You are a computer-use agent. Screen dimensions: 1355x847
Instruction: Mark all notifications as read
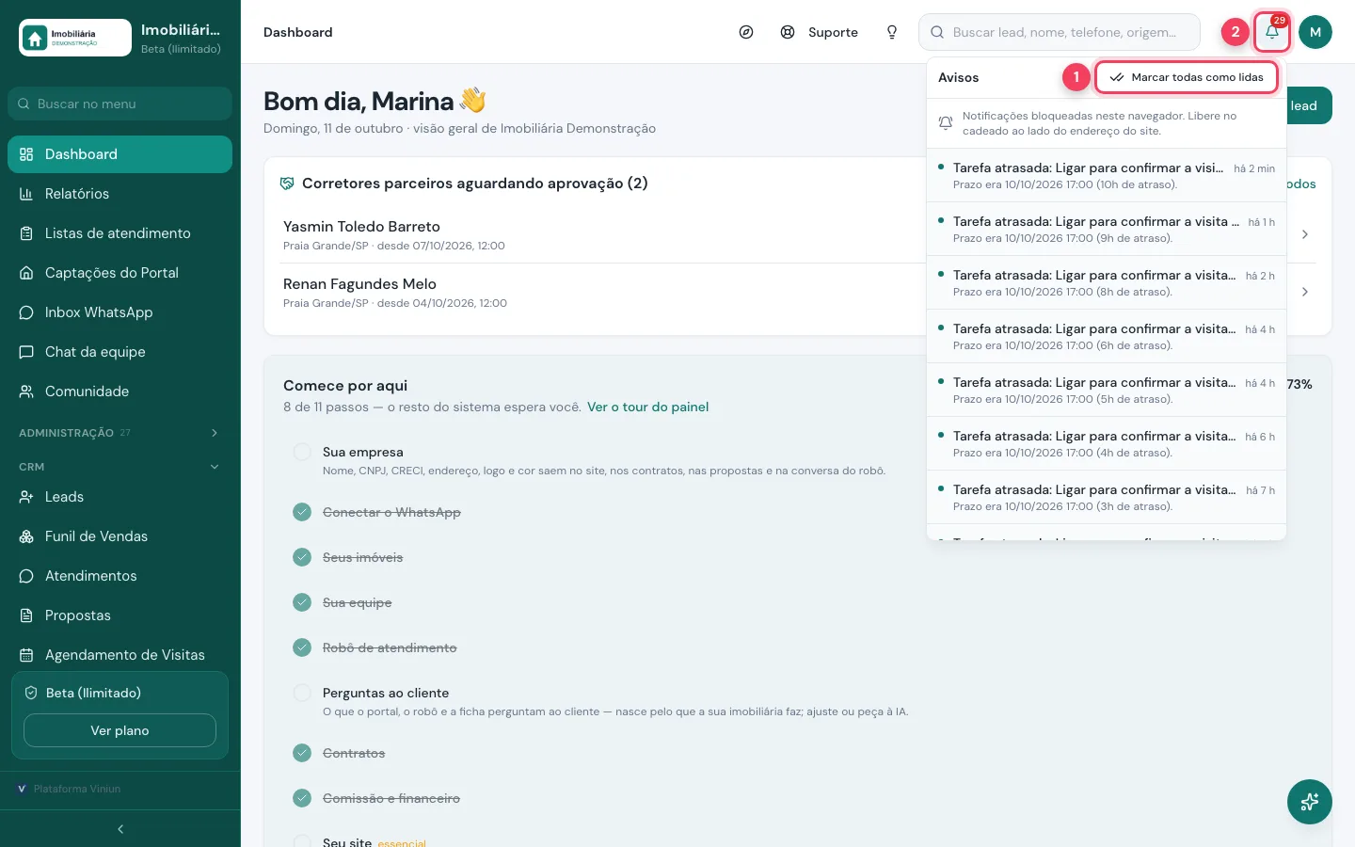pyautogui.click(x=1187, y=77)
